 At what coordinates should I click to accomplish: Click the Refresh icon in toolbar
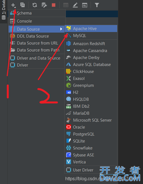pos(35,5)
